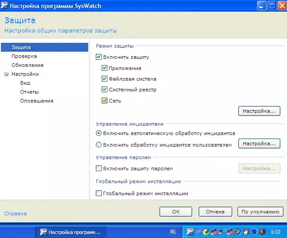Click disconnected network icon beside round speaker icon
Viewport: 287px width, 238px height.
coord(230,232)
